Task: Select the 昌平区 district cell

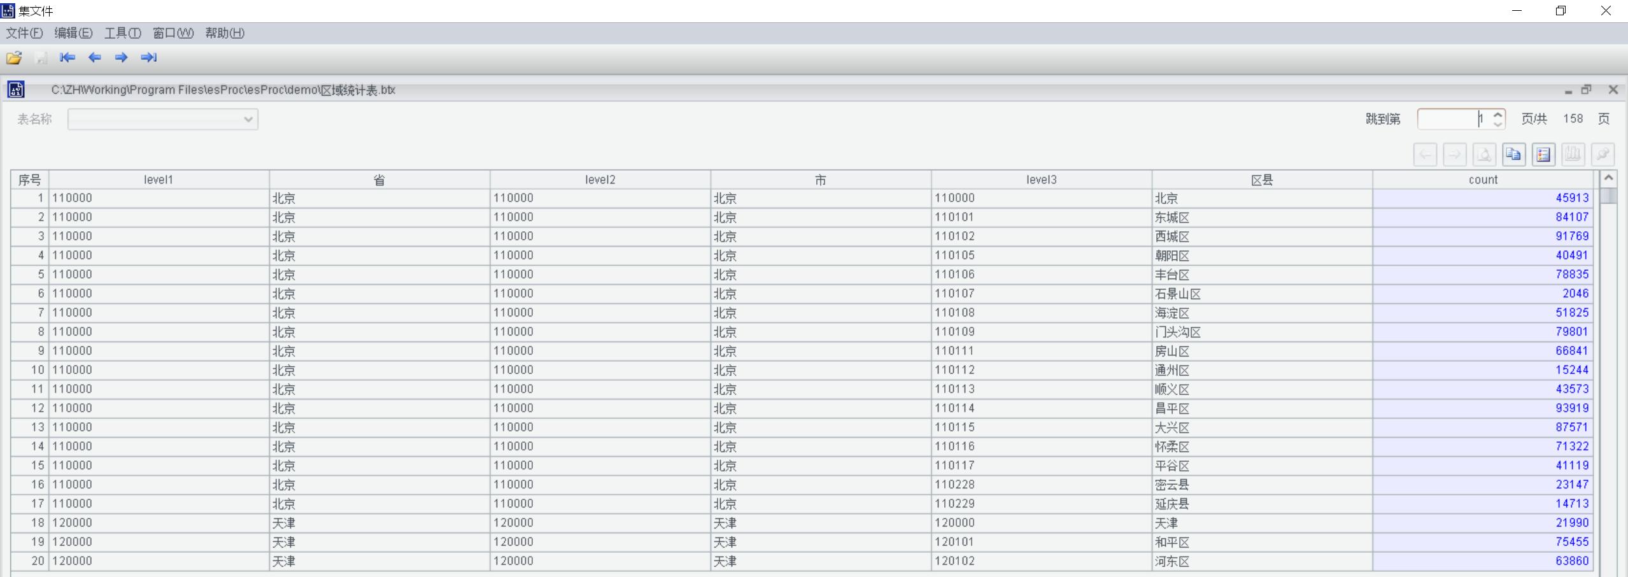Action: [1263, 408]
